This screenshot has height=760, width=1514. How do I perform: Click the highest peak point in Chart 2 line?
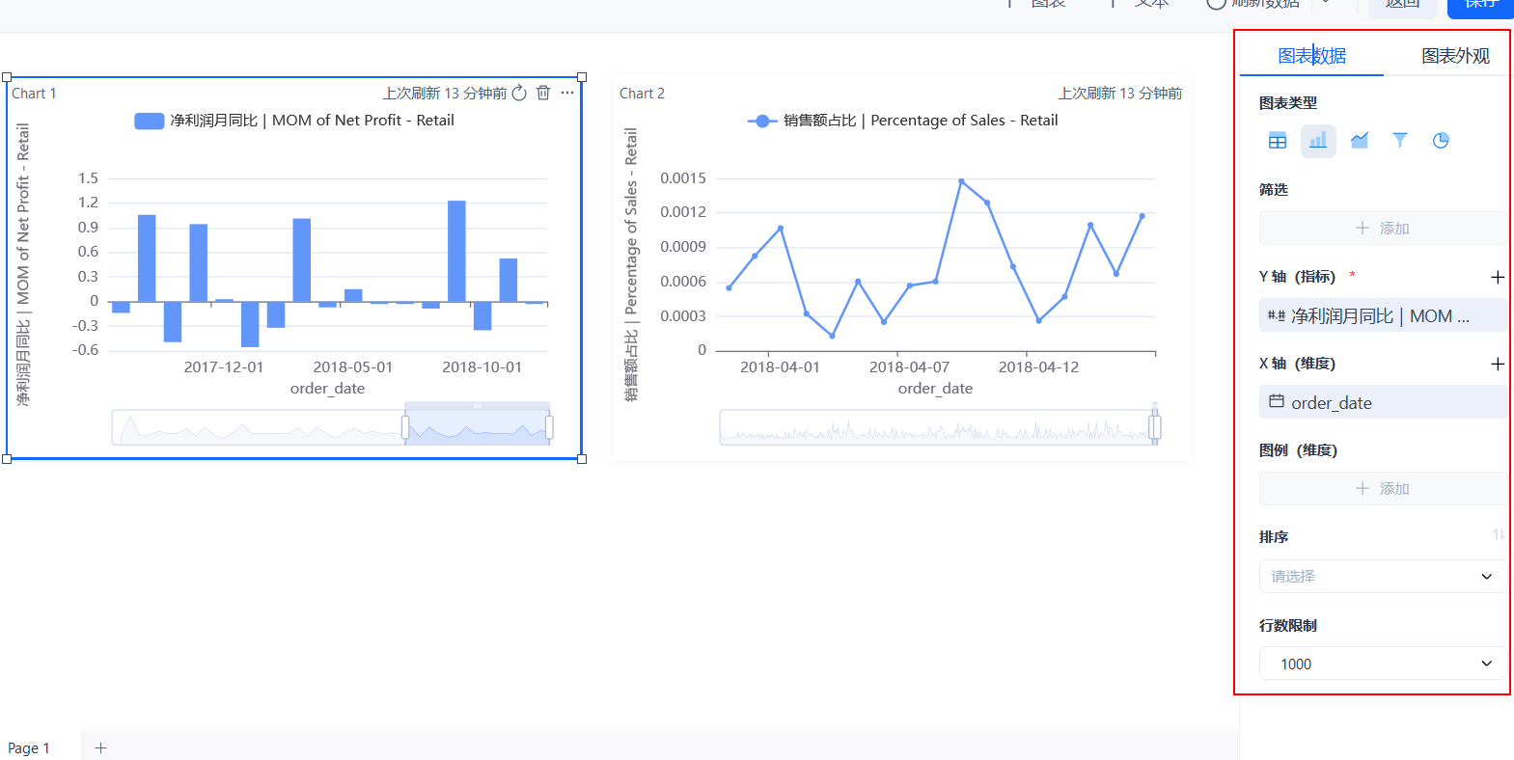click(961, 180)
